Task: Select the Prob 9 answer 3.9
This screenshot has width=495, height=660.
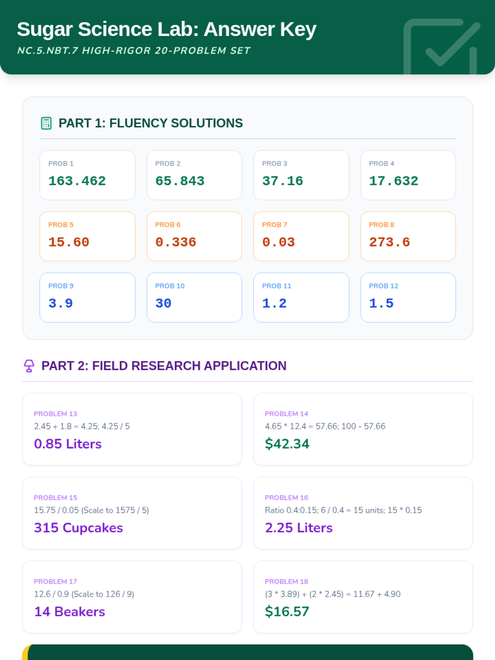Action: pyautogui.click(x=87, y=297)
